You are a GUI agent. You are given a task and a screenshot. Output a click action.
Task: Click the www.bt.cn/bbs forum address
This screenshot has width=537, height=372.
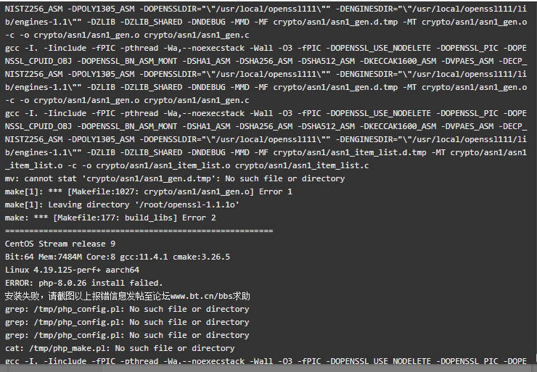pyautogui.click(x=202, y=296)
